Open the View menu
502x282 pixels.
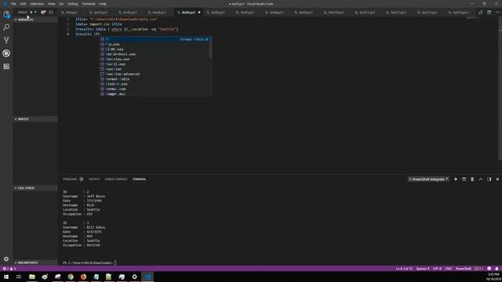tap(52, 4)
